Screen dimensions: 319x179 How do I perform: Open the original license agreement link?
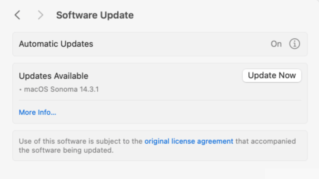click(189, 141)
